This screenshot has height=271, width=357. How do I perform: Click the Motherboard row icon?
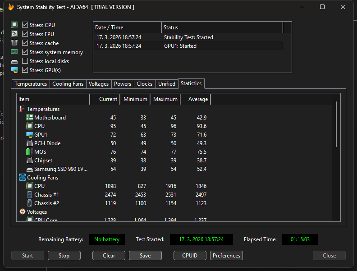click(30, 118)
